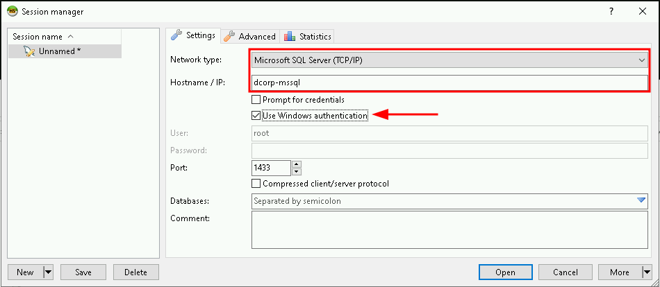Save the session with Save button
660x287 pixels.
pos(82,272)
